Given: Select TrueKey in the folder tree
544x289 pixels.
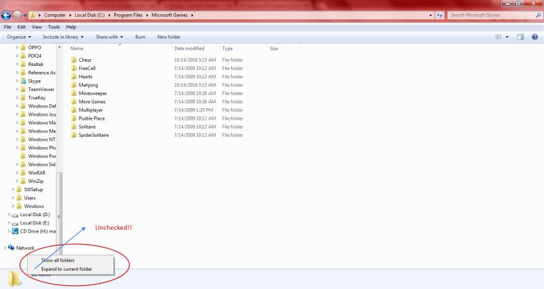Looking at the screenshot, I should [37, 97].
